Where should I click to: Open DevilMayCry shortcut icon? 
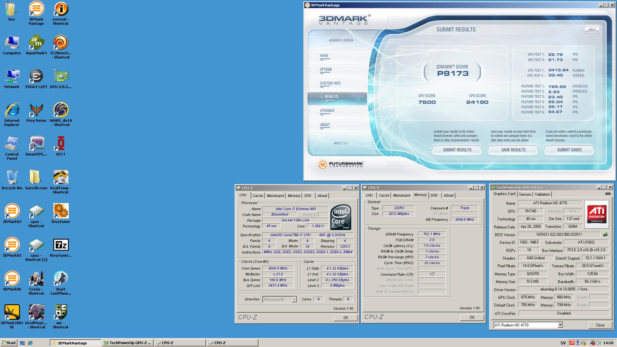click(36, 317)
